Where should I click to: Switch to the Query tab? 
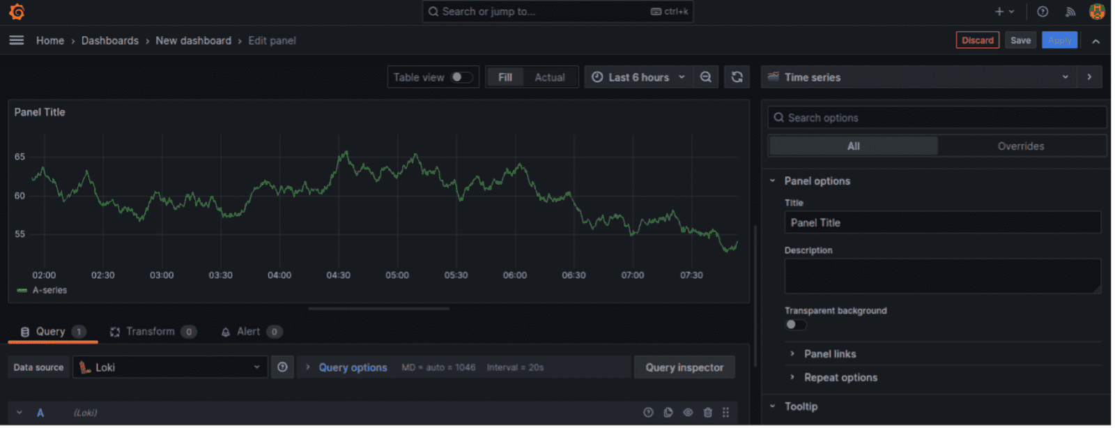pyautogui.click(x=52, y=332)
